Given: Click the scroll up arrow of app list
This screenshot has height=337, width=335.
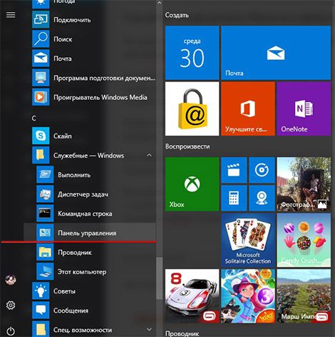Looking at the screenshot, I should [160, 3].
